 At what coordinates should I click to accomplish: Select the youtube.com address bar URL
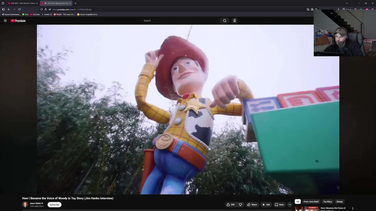(x=72, y=9)
